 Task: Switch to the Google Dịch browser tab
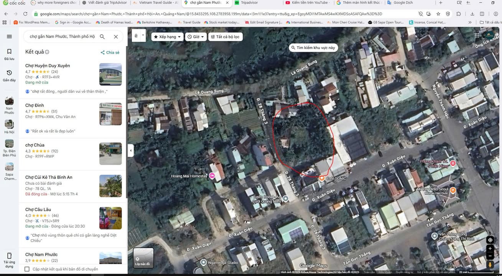(x=403, y=3)
